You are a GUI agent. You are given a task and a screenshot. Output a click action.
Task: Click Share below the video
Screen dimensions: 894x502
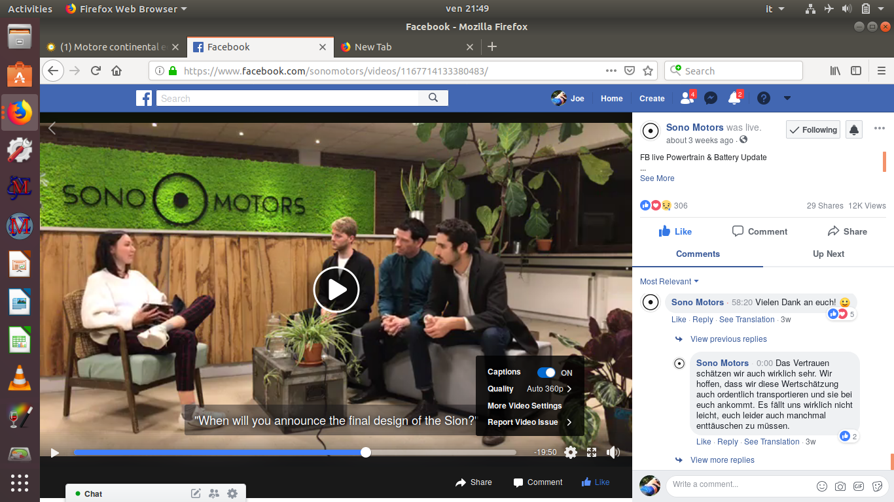coord(474,482)
